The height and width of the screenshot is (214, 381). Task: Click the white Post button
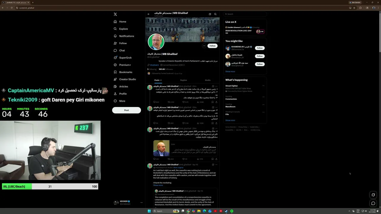point(127,110)
